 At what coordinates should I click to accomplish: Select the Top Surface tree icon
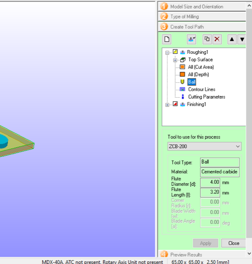[x=183, y=60]
